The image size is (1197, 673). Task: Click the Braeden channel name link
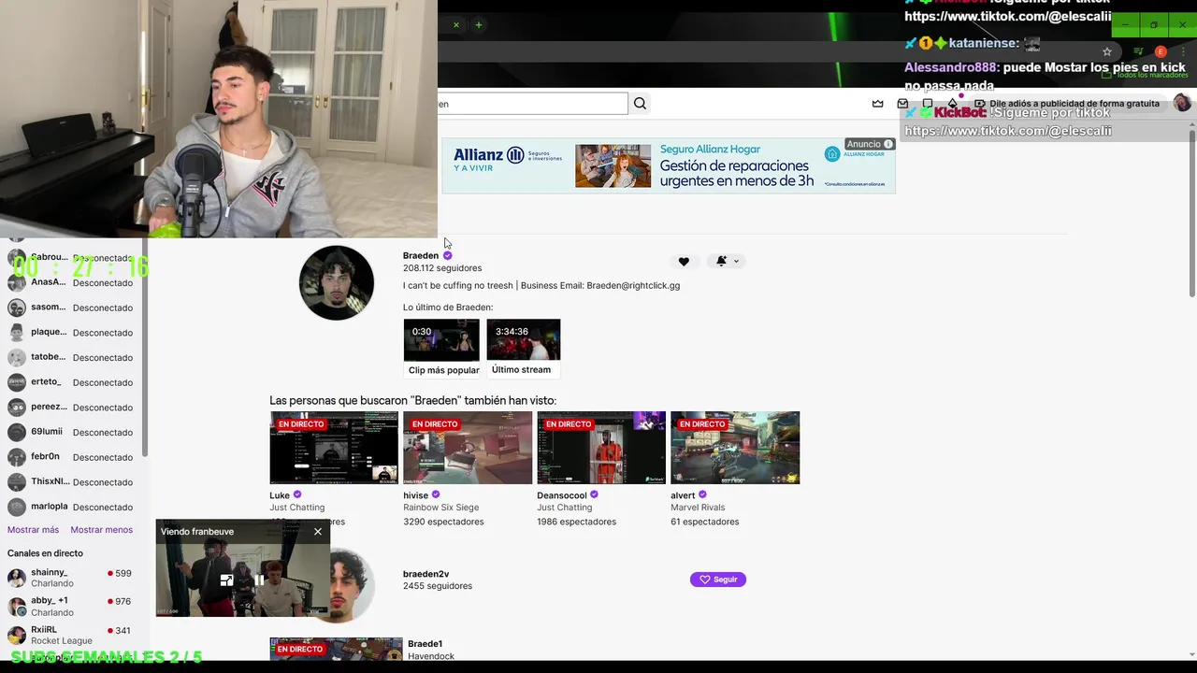click(421, 255)
